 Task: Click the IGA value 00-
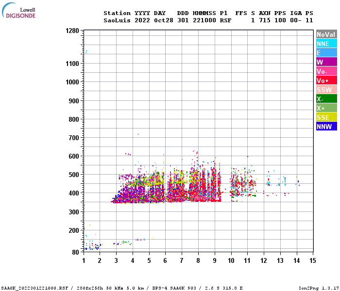(x=296, y=20)
